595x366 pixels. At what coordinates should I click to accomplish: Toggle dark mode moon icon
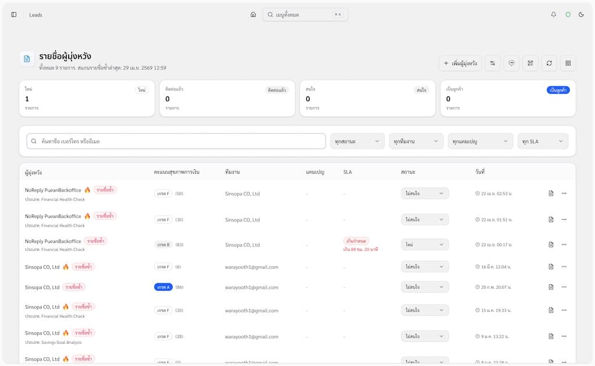click(581, 15)
